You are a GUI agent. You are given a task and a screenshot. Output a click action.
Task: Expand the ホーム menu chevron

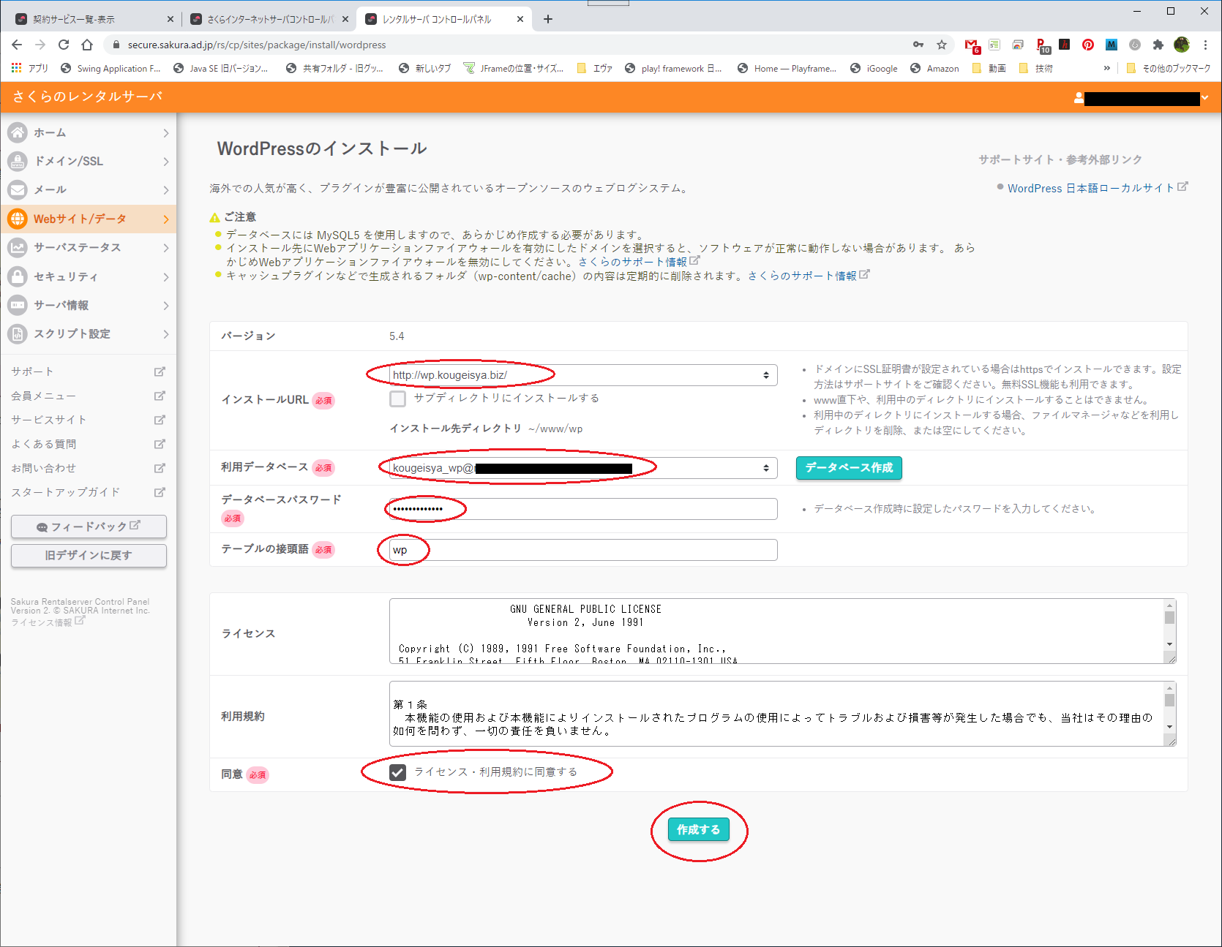click(x=166, y=133)
